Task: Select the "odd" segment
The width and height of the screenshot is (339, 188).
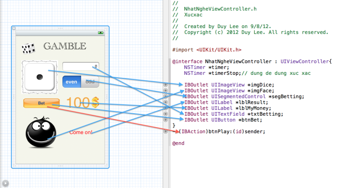Action: pos(90,82)
